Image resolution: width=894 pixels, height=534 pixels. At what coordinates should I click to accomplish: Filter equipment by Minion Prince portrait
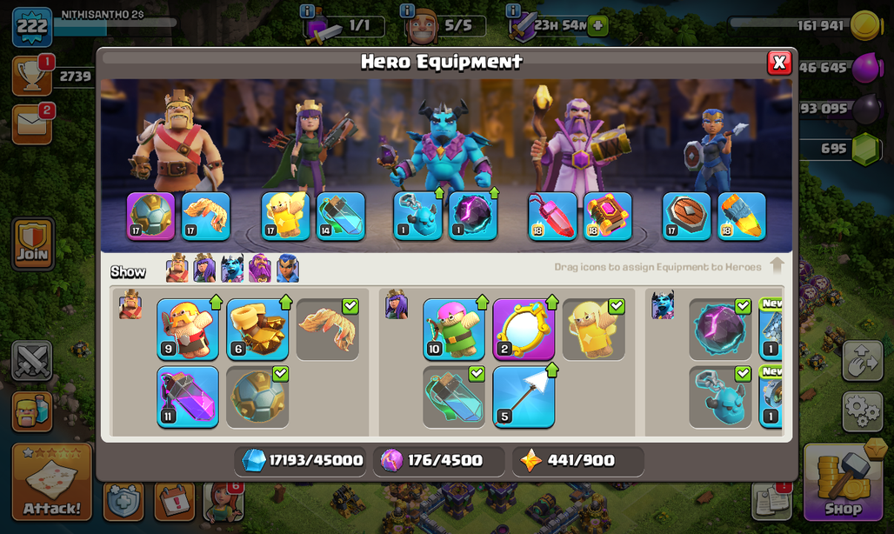click(232, 268)
